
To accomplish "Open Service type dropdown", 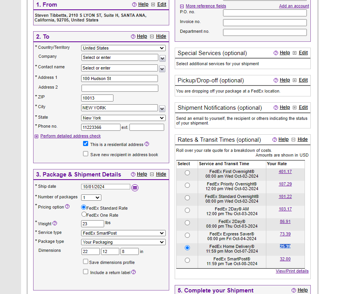I will pyautogui.click(x=123, y=233).
